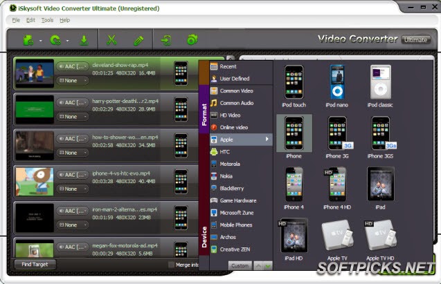The width and height of the screenshot is (441, 284).
Task: Open the Tools menu
Action: tap(47, 20)
